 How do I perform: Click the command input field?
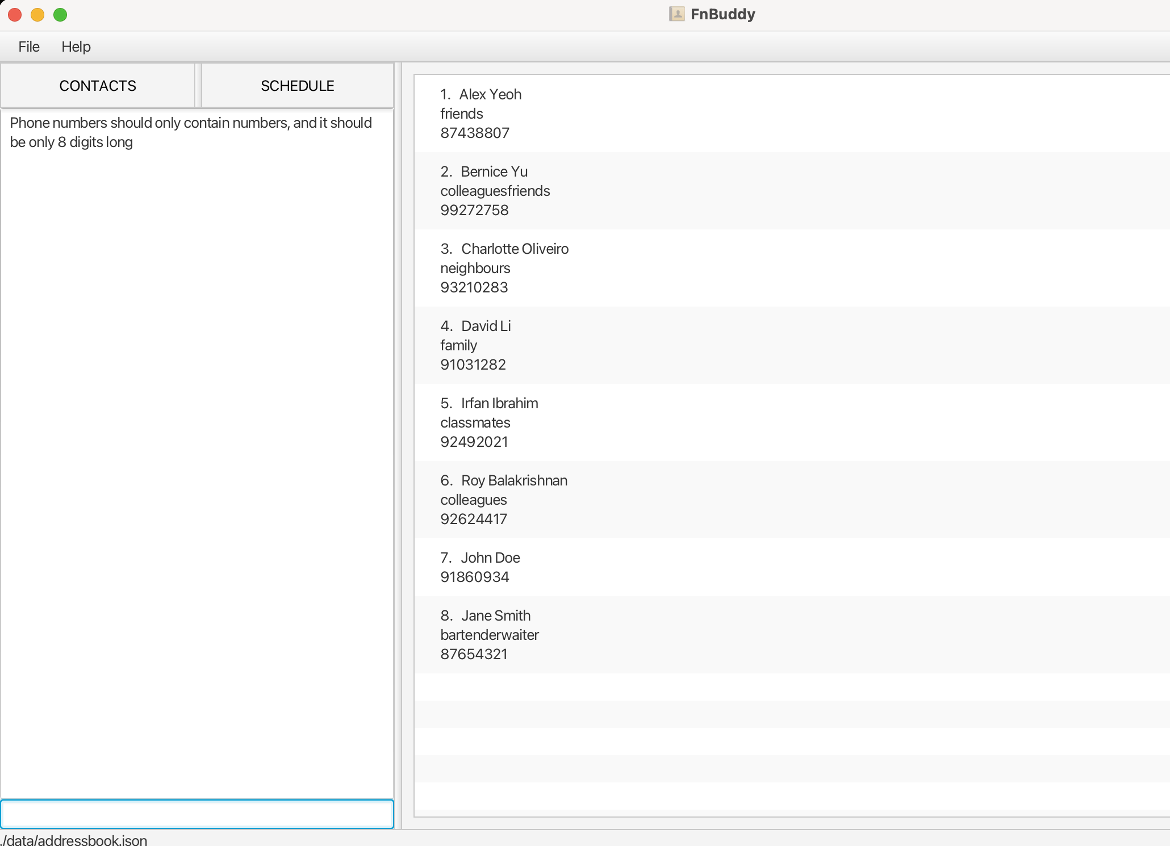click(x=197, y=814)
